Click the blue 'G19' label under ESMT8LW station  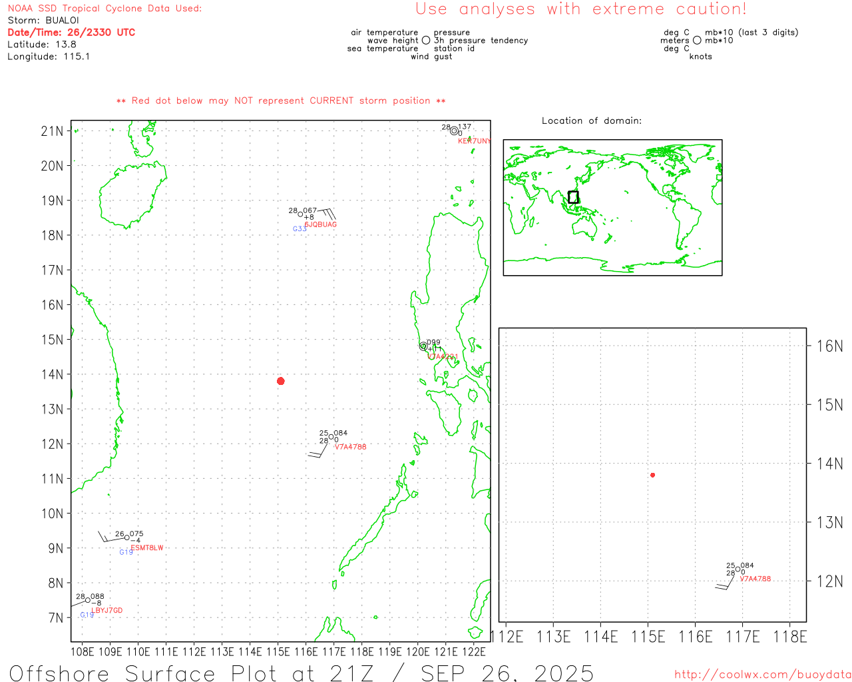(126, 552)
